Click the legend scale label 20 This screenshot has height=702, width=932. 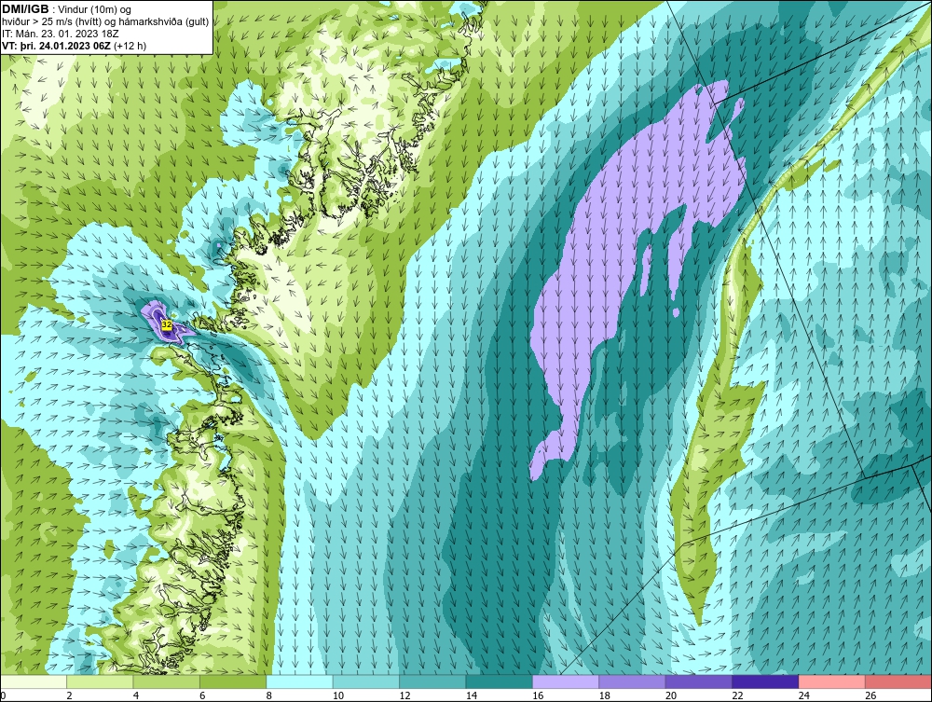click(x=671, y=695)
